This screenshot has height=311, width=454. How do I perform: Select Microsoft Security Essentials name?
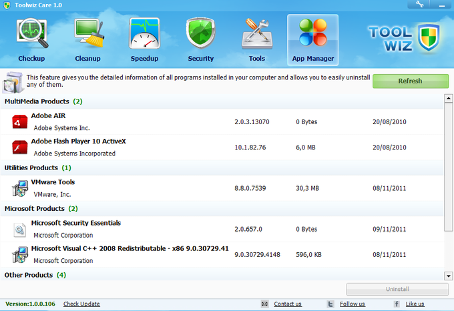[x=76, y=223]
